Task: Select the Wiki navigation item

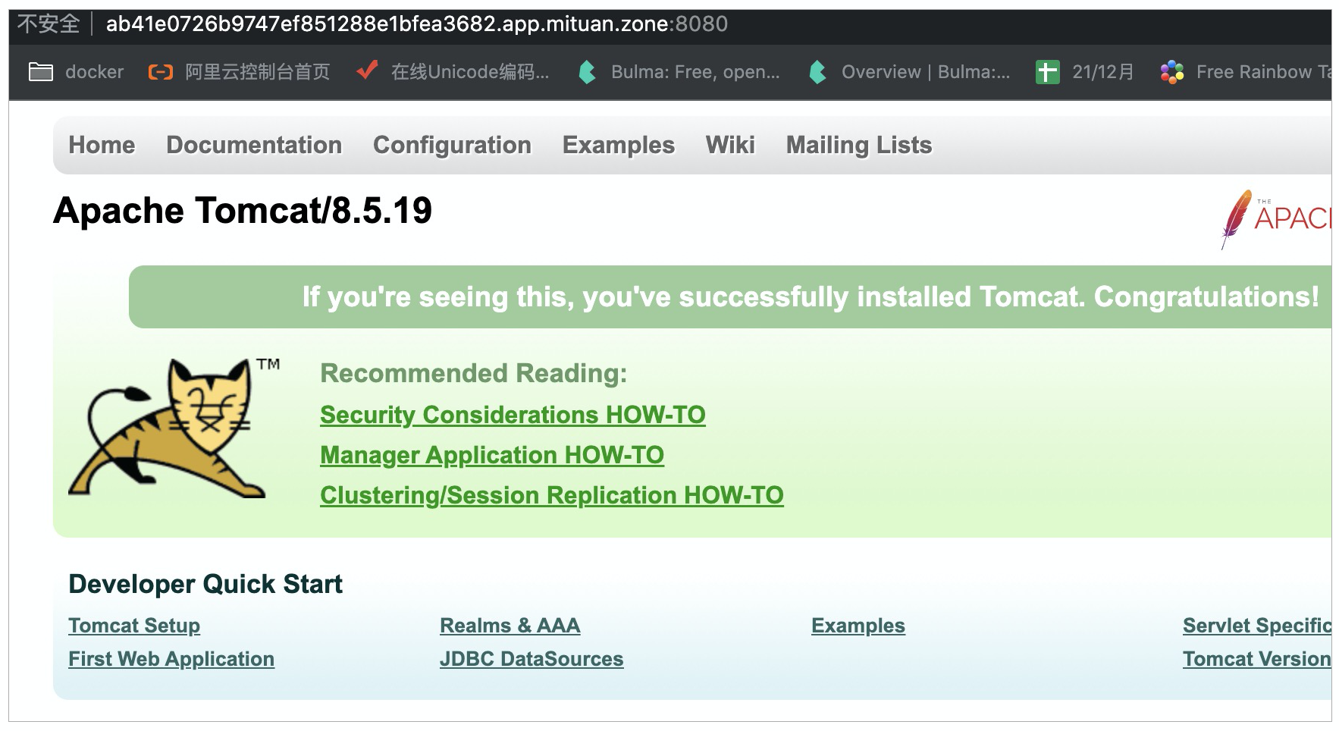Action: (x=730, y=145)
